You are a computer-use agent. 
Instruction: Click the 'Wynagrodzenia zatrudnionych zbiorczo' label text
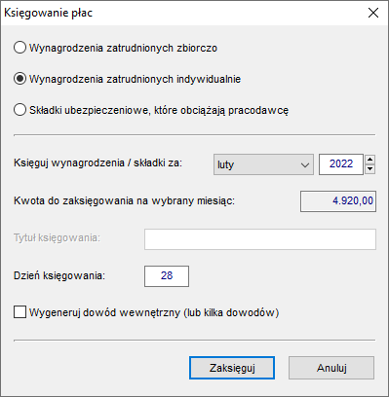[x=123, y=48]
